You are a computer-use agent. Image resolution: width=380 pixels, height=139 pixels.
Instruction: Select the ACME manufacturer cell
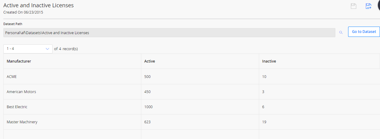tap(72, 77)
